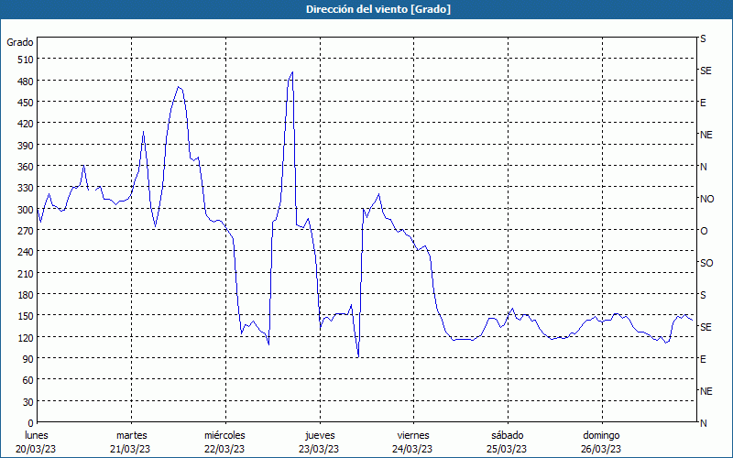Select the 150 degree axis label
Screen dimensions: 733x458
(26, 316)
